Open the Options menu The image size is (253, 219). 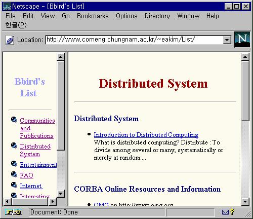(x=126, y=16)
